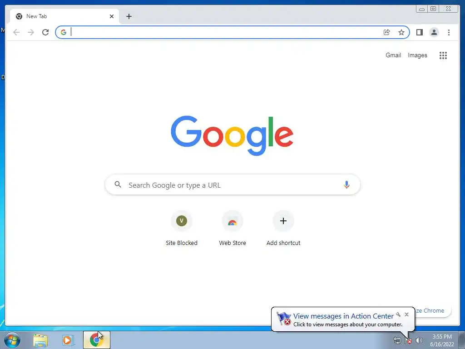This screenshot has width=465, height=349.
Task: Open the Windows Start menu
Action: pos(12,340)
